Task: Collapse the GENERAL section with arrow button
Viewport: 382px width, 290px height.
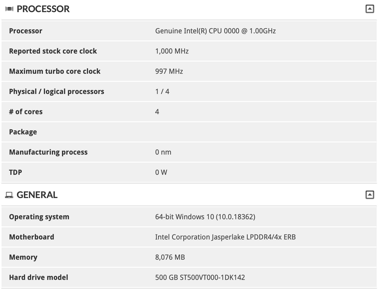Action: click(370, 195)
